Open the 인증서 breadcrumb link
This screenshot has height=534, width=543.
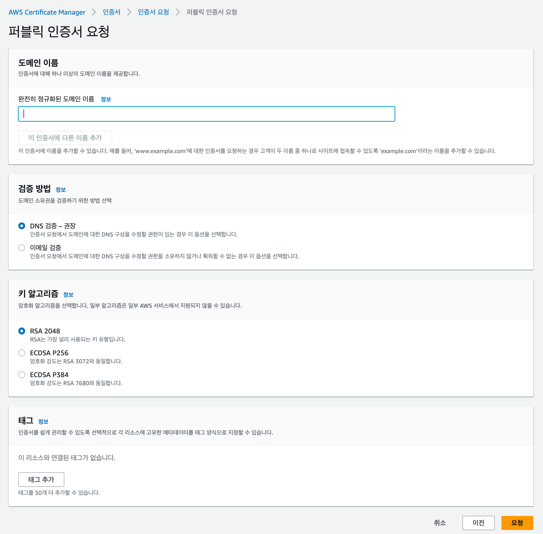(111, 12)
